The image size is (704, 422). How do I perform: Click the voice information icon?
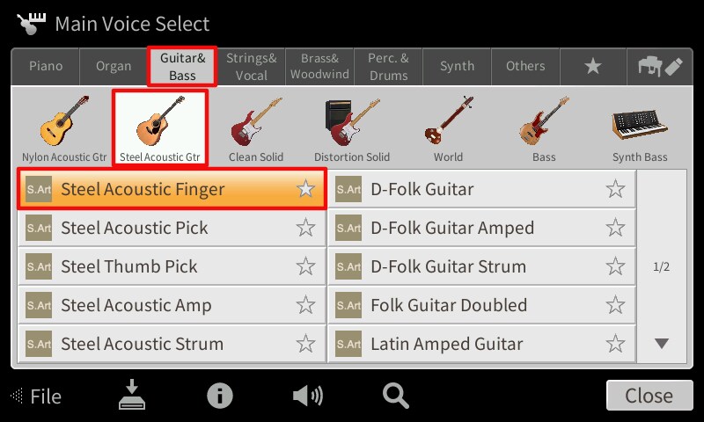(219, 396)
